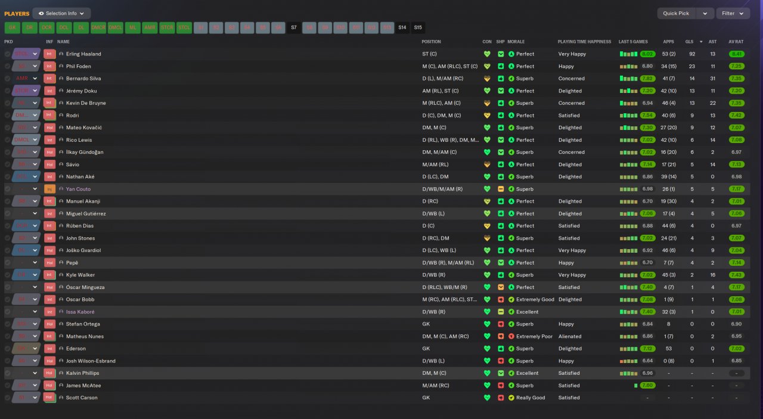This screenshot has height=419, width=763.
Task: Tick the picked checkbox for Bernardo Silva
Action: (x=8, y=79)
